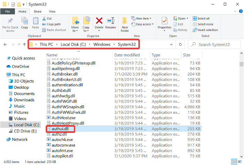
Task: Click the History ribbon button
Action: coord(180,30)
